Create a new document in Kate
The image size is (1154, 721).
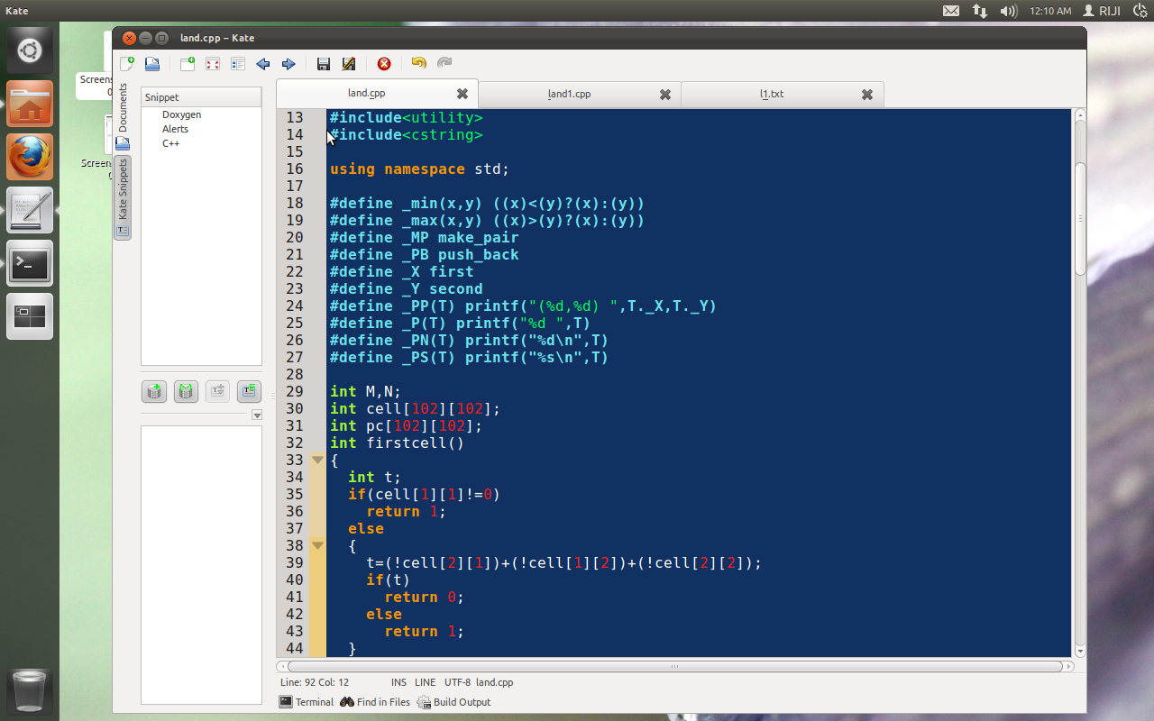pyautogui.click(x=126, y=63)
